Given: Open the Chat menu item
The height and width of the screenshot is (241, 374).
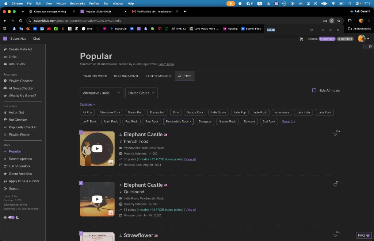Looking at the screenshot, I should (x=36, y=39).
